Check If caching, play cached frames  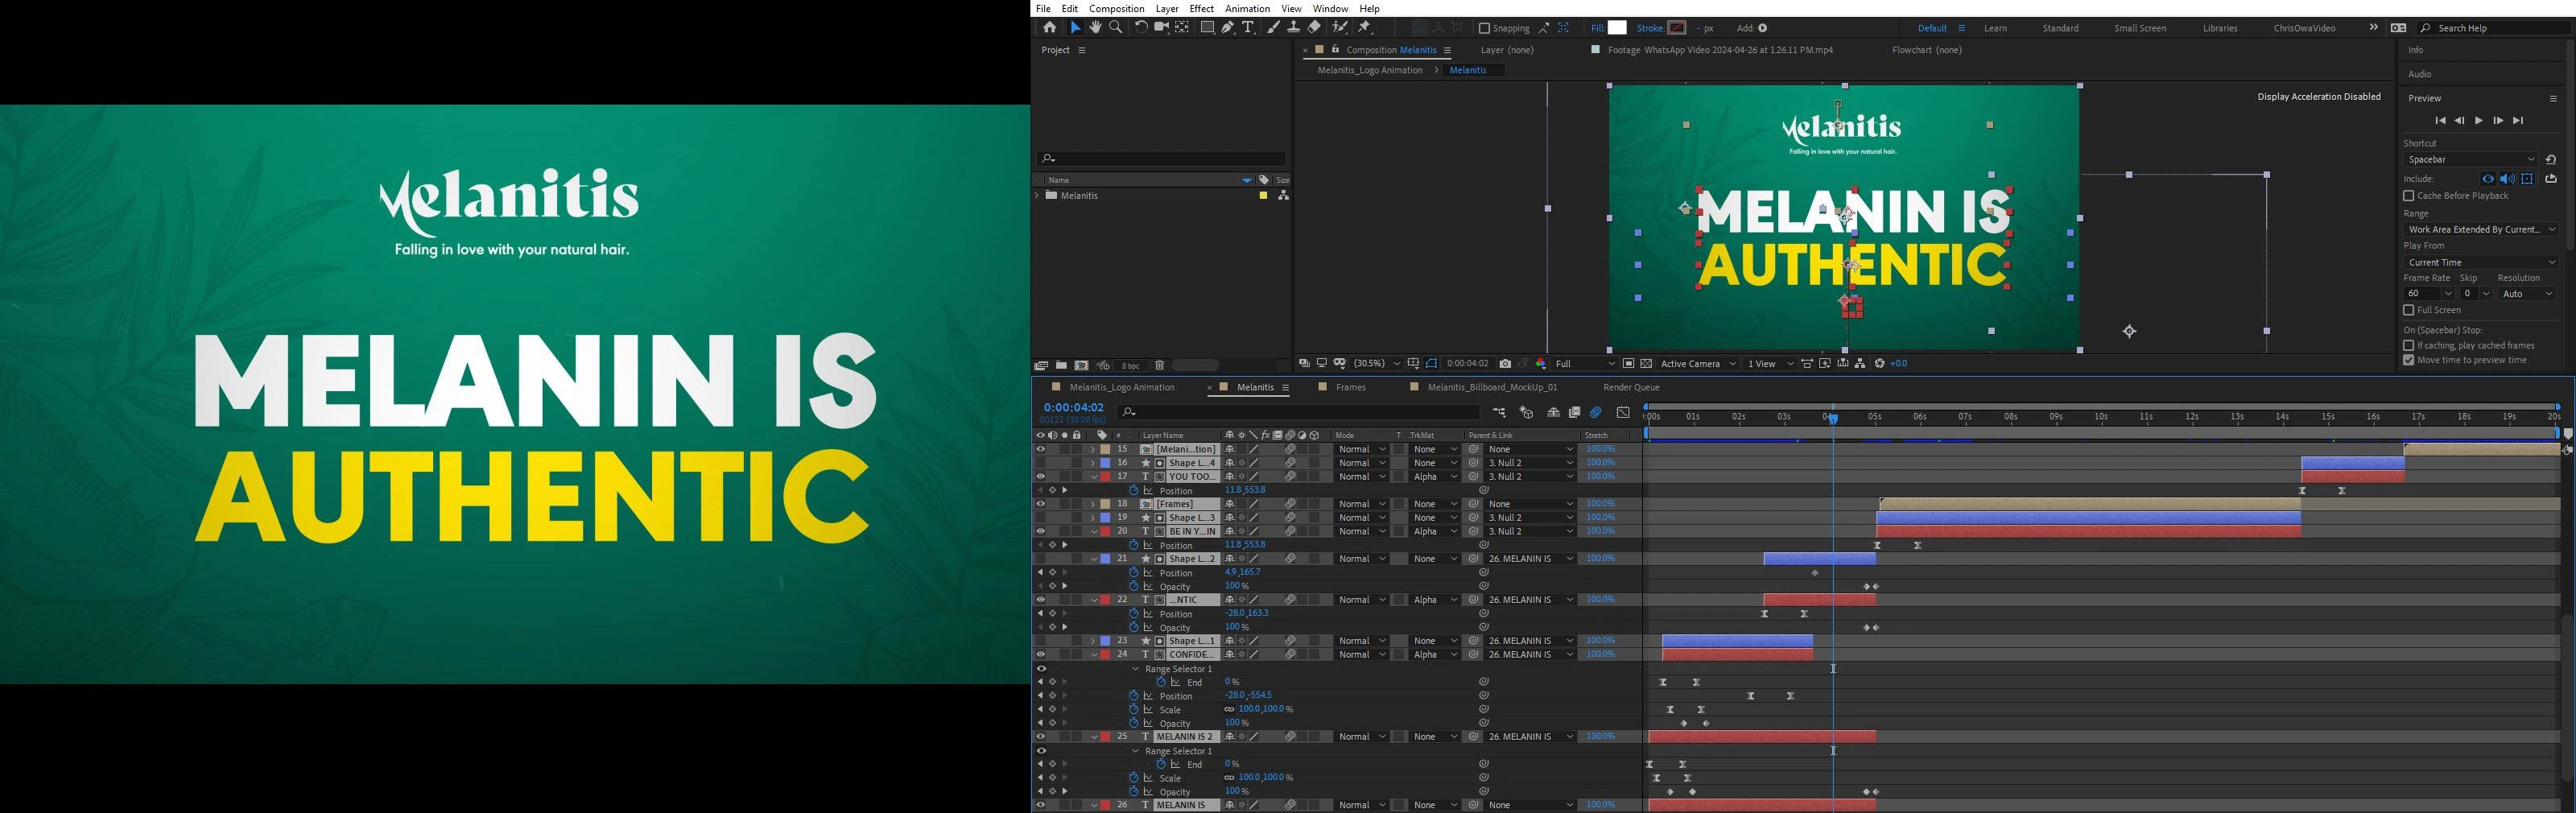(x=2409, y=345)
